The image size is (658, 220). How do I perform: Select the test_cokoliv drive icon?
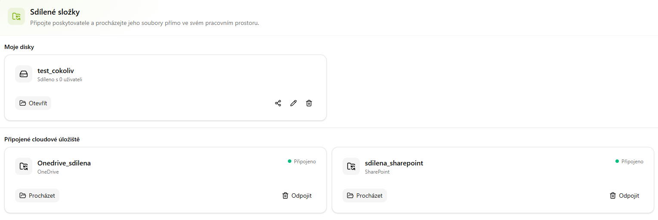click(24, 74)
